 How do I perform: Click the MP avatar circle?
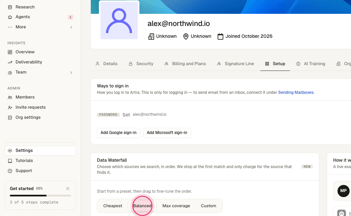point(343,191)
